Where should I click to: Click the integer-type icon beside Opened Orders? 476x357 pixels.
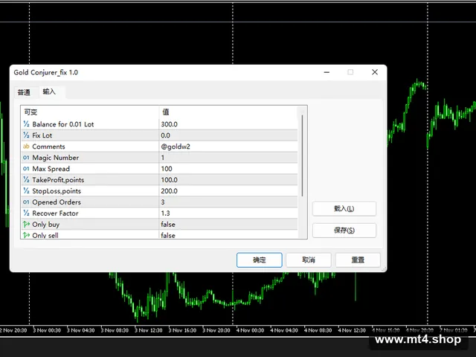[x=26, y=202]
